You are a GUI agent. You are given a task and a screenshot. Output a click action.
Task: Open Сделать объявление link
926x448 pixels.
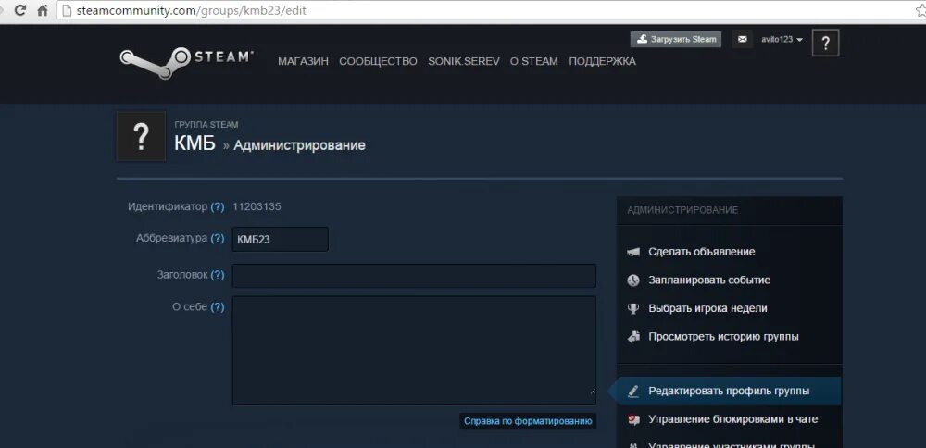click(702, 252)
